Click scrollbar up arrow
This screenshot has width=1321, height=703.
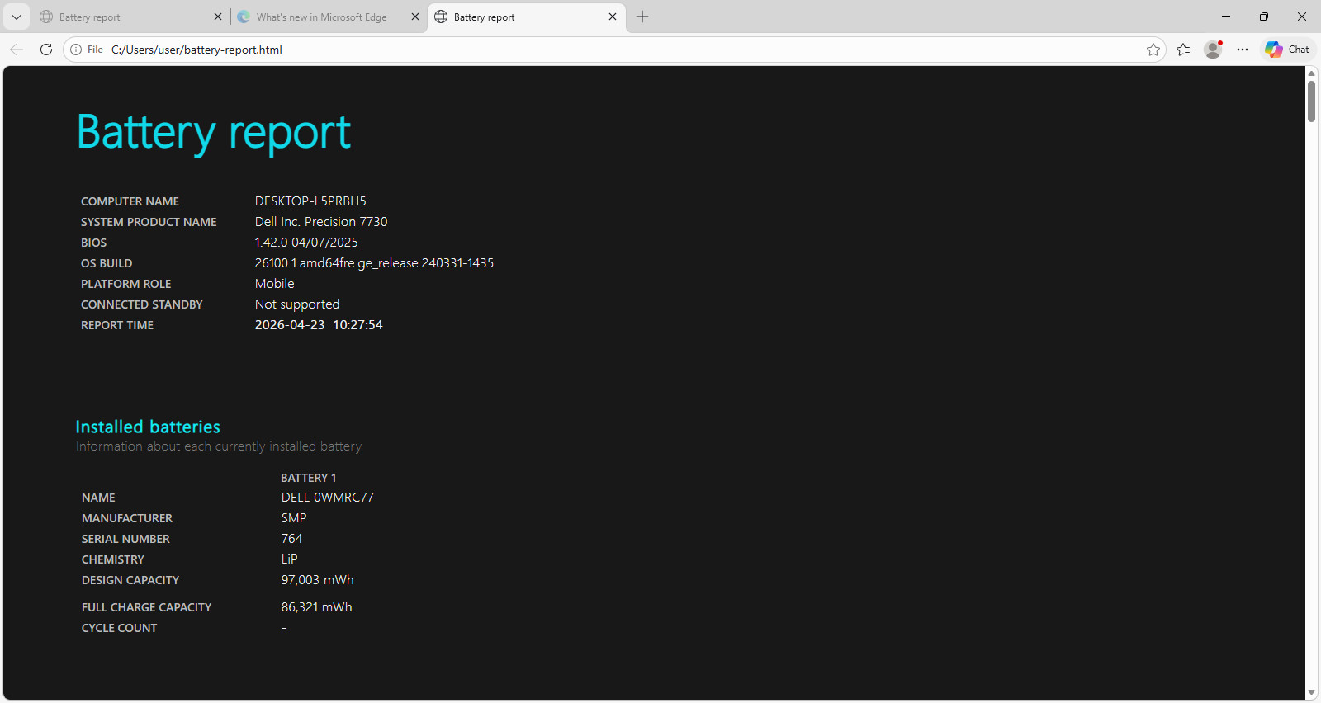click(x=1311, y=73)
